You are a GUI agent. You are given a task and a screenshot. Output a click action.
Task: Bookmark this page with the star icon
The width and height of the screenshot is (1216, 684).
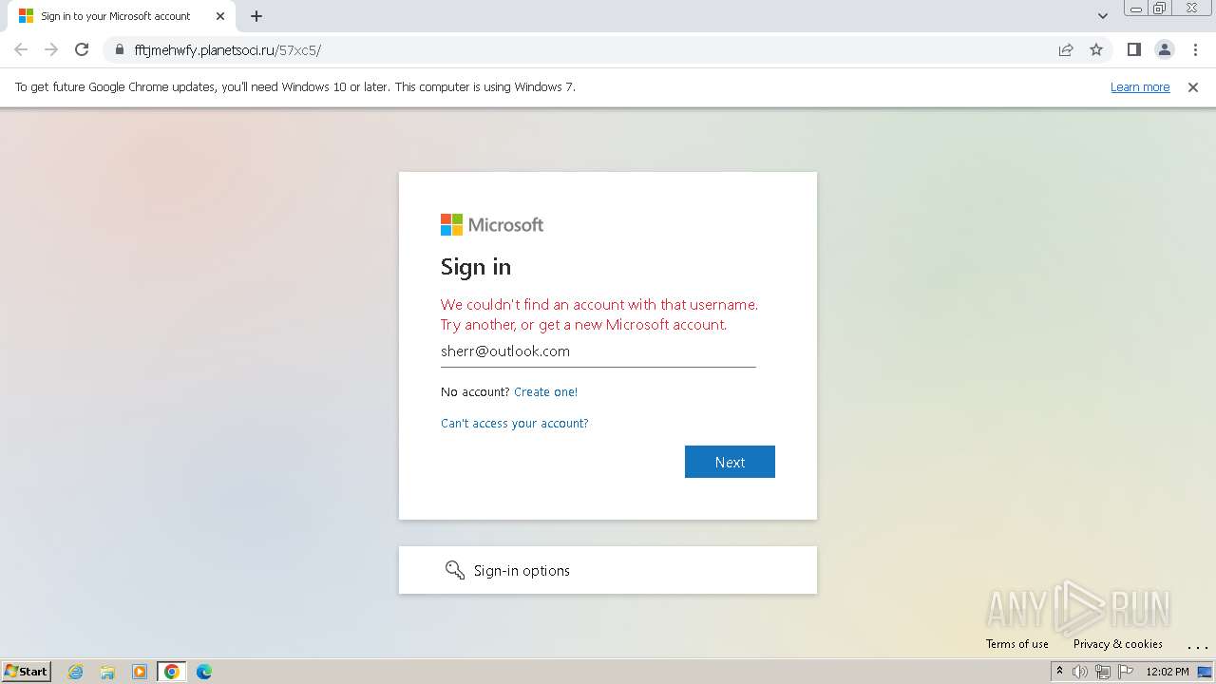click(x=1096, y=49)
